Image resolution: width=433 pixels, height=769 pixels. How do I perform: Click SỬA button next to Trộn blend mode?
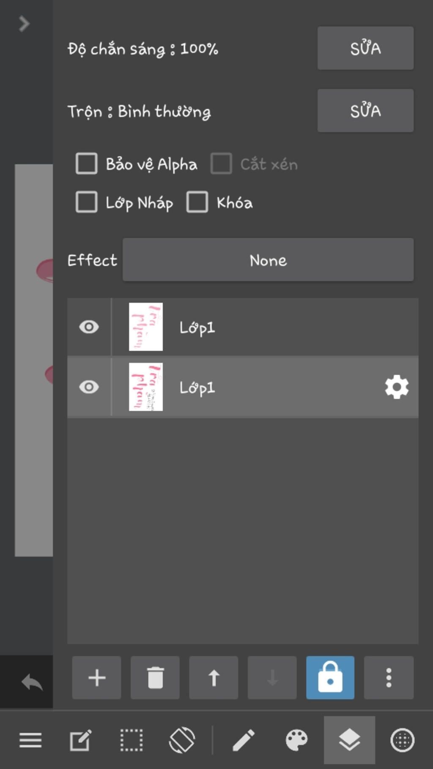(365, 111)
